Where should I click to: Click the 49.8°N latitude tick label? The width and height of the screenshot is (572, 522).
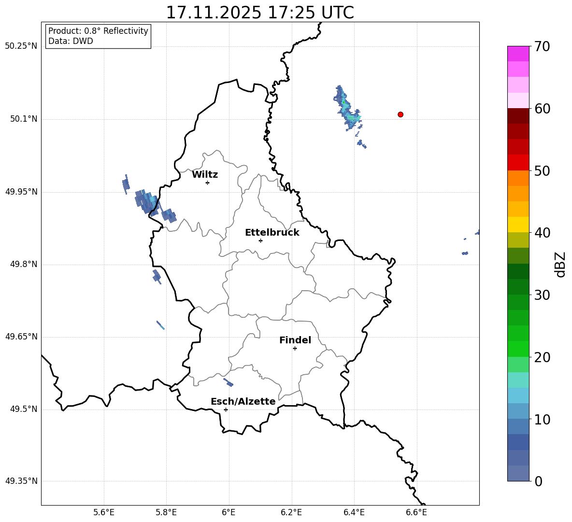[24, 264]
